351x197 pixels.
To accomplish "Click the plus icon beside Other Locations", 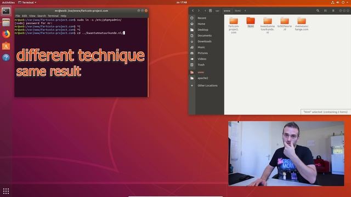I will [x=192, y=85].
